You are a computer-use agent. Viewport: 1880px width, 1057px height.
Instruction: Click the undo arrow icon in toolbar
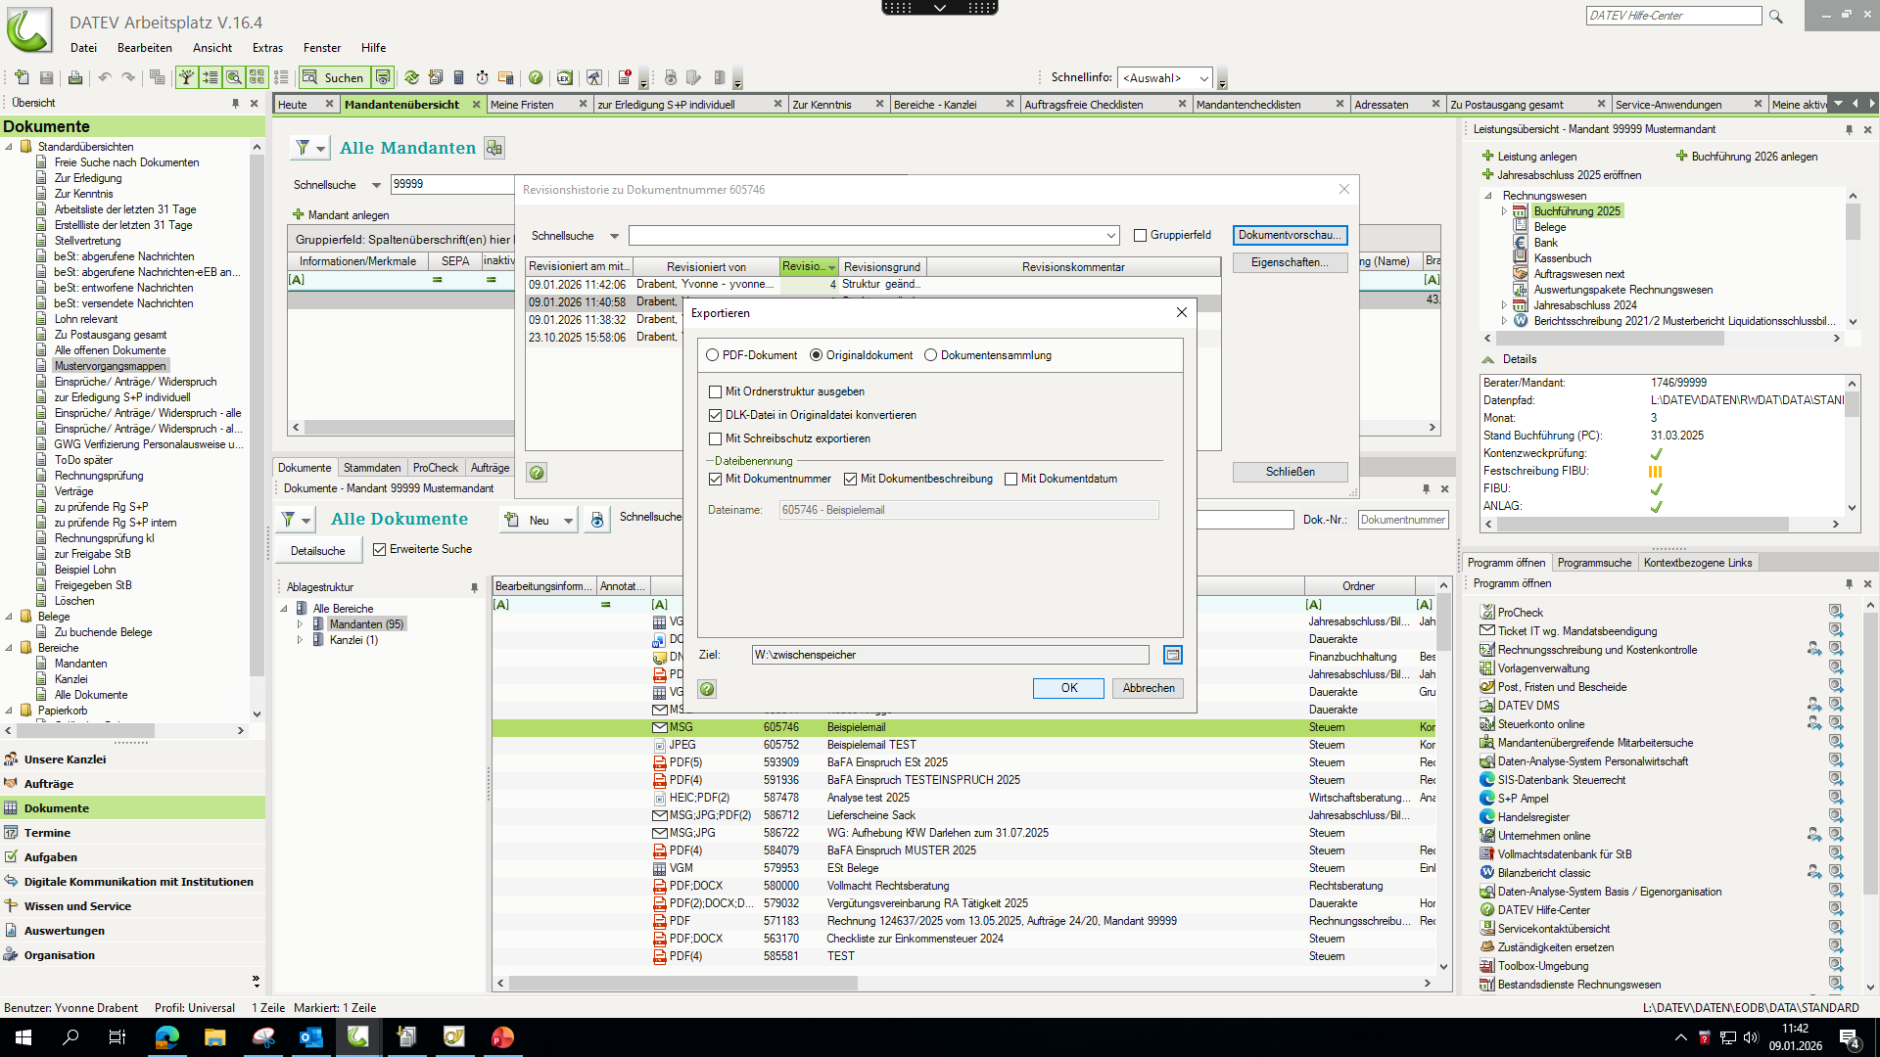(x=104, y=77)
